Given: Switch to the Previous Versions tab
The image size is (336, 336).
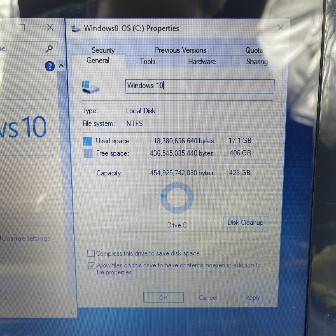Looking at the screenshot, I should point(181,50).
